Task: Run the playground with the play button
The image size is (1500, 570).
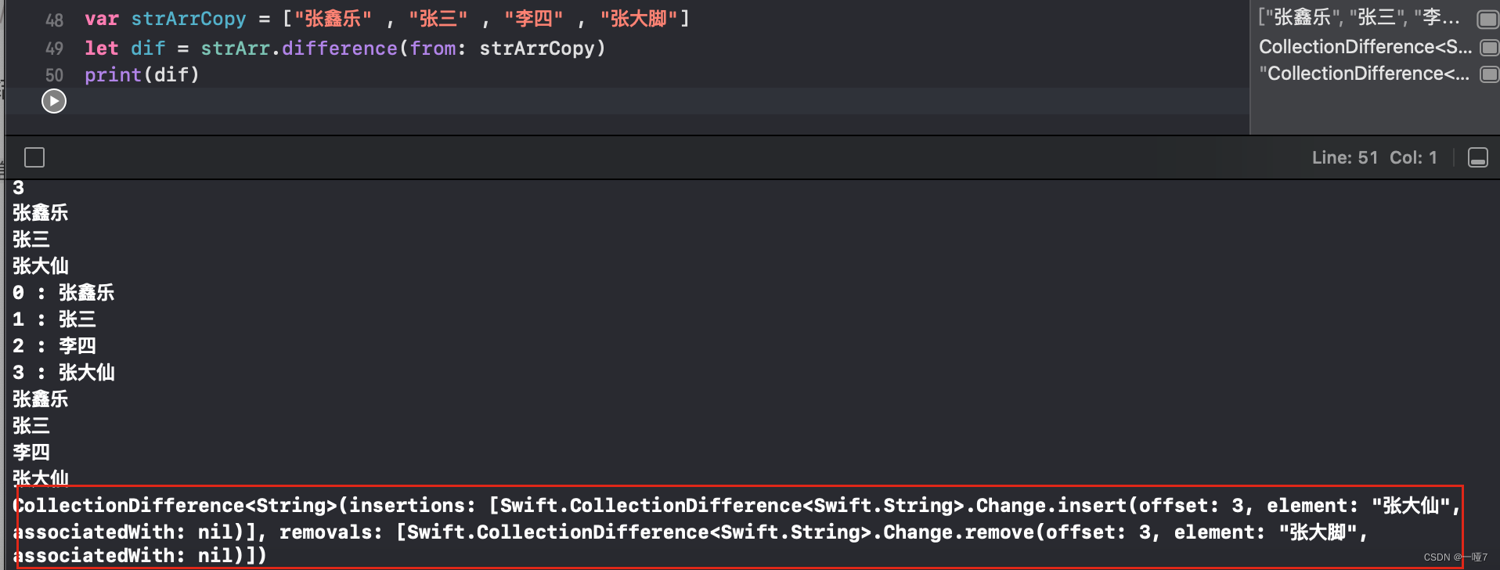Action: point(53,100)
